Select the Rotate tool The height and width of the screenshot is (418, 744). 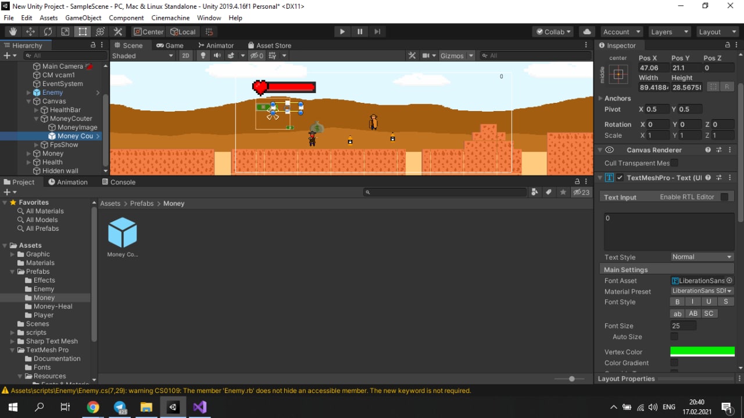click(x=48, y=32)
